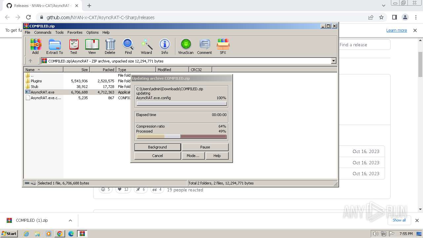Show archive Info
423x238 pixels.
click(x=165, y=46)
